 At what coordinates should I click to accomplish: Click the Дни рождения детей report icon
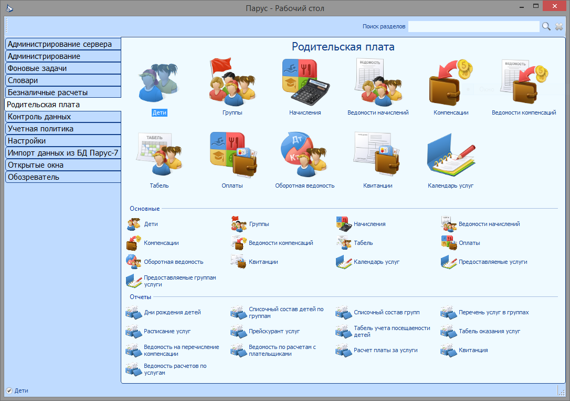pyautogui.click(x=133, y=313)
